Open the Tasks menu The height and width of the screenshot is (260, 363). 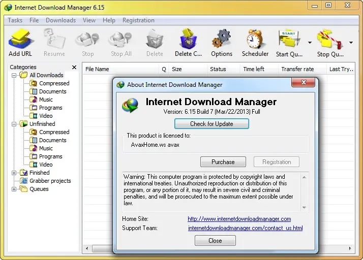pyautogui.click(x=15, y=20)
